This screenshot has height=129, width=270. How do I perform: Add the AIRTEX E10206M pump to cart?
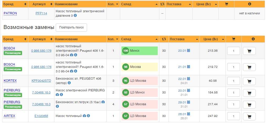point(249,116)
